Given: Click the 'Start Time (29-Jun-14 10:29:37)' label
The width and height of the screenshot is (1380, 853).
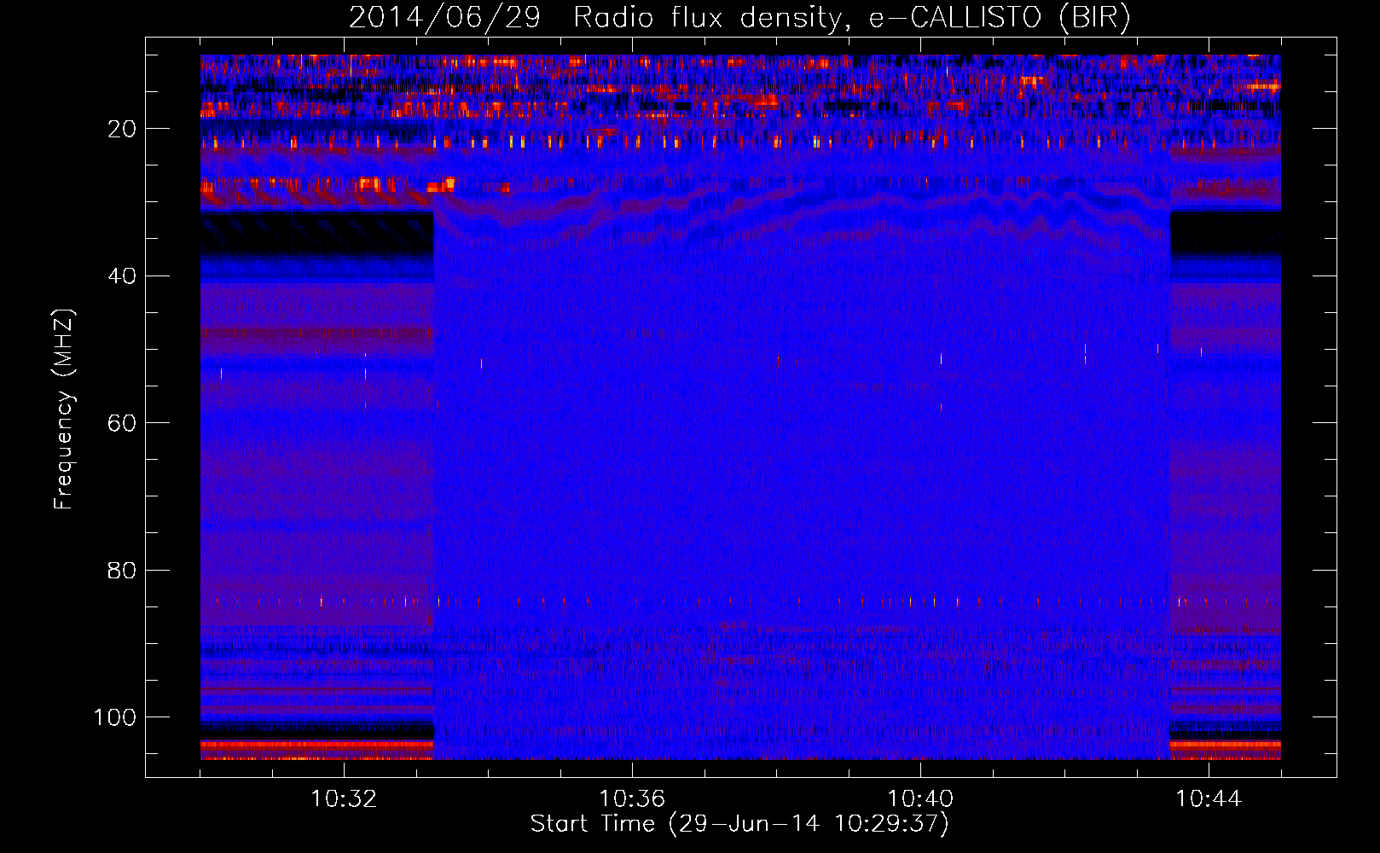Looking at the screenshot, I should click(x=739, y=824).
